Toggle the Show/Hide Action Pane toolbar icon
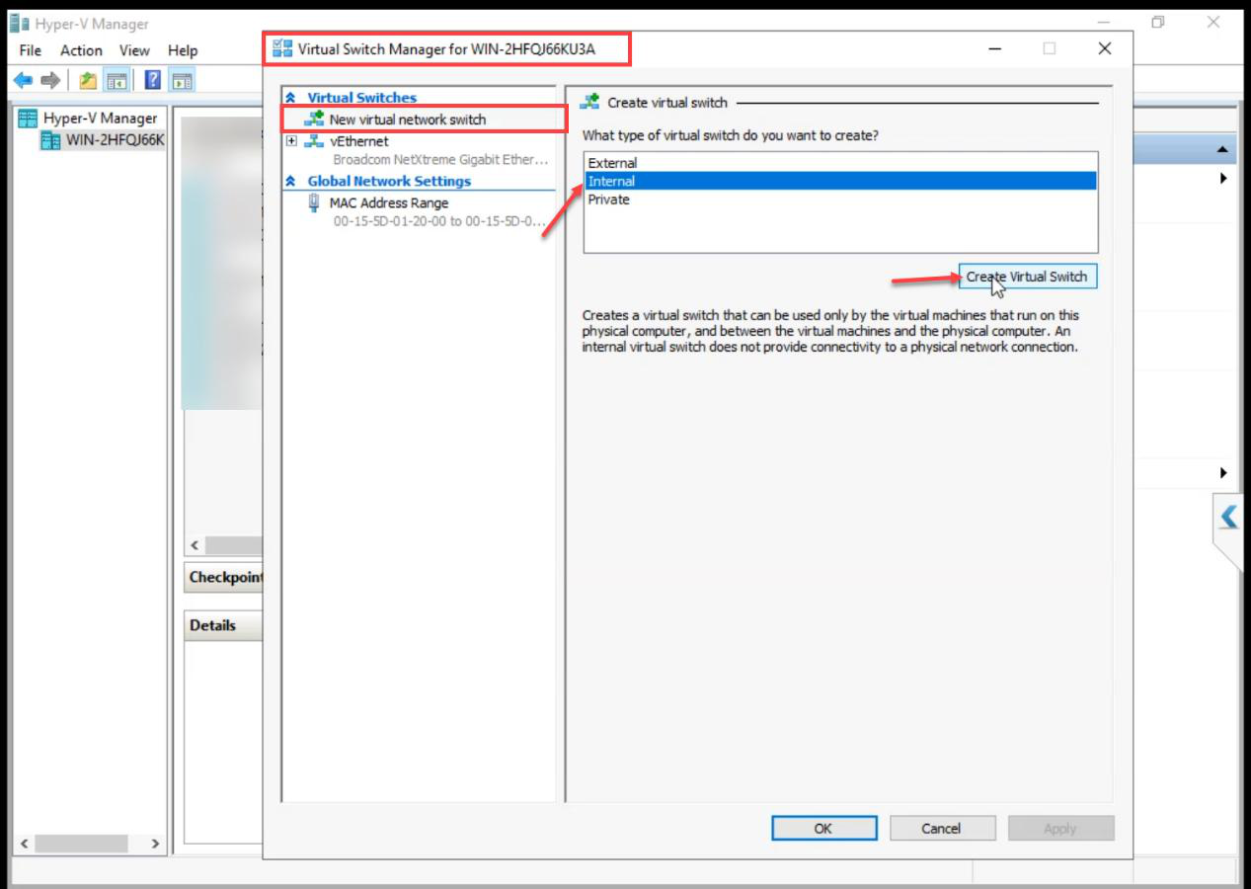Viewport: 1251px width, 889px height. point(182,80)
